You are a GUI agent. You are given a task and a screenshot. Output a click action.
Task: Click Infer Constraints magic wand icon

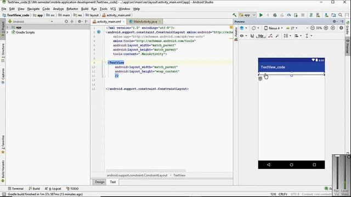[x=278, y=36]
